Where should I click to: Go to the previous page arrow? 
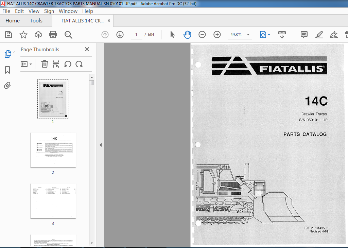point(105,35)
